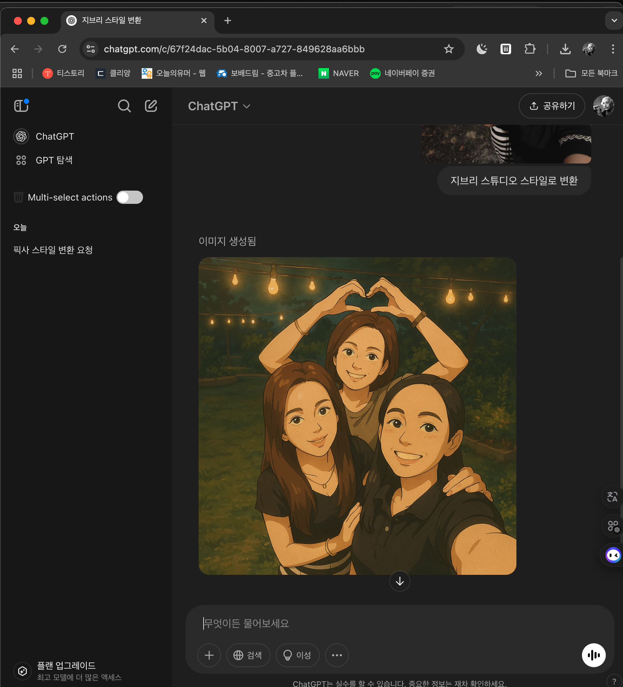The height and width of the screenshot is (687, 623).
Task: Open the NAVER bookmark
Action: coord(338,73)
